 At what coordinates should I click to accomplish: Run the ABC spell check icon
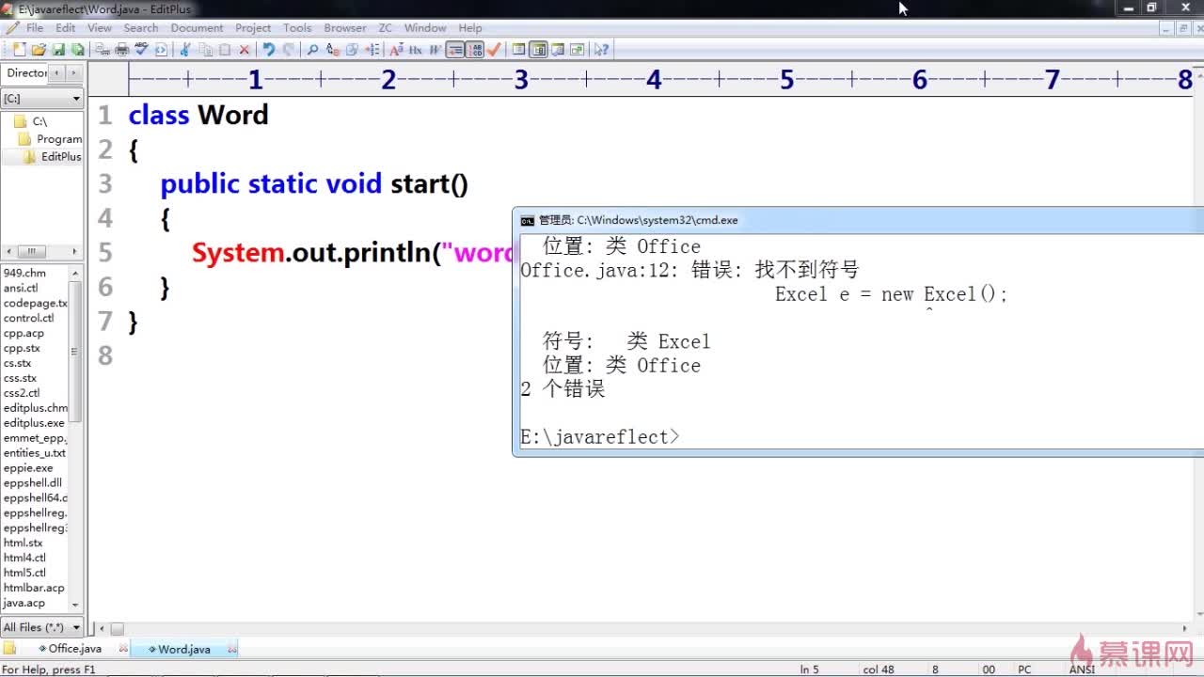(141, 49)
